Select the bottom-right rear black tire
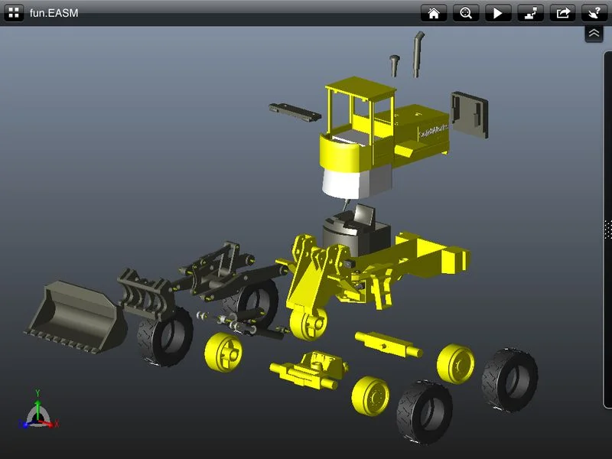 pos(510,379)
